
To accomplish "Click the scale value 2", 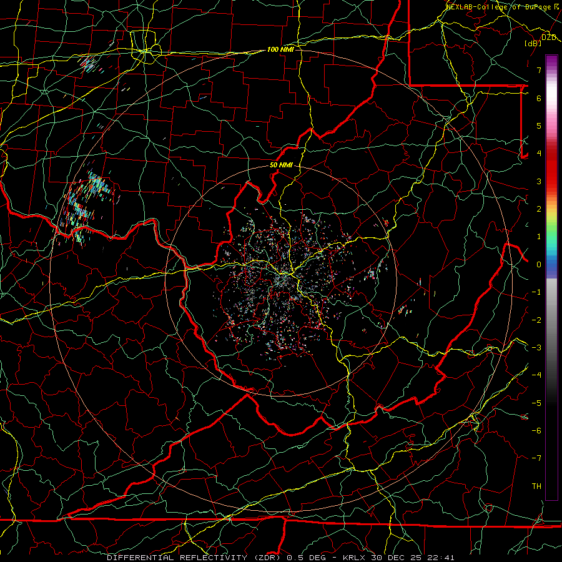I will [x=539, y=209].
